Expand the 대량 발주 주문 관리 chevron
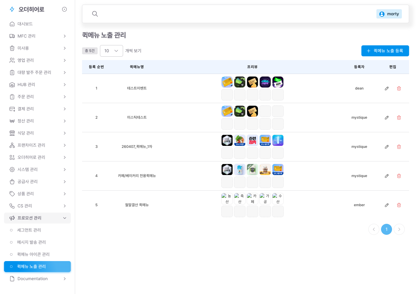416x294 pixels. coord(65,72)
